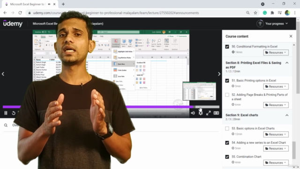The height and width of the screenshot is (169, 300).
Task: Pause the lecture video
Action: tap(6, 113)
